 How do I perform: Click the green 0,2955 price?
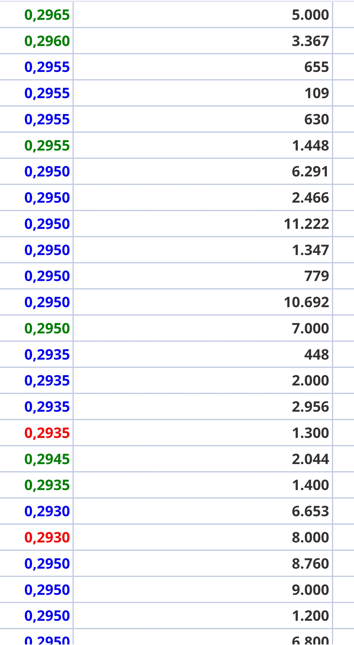[x=47, y=146]
